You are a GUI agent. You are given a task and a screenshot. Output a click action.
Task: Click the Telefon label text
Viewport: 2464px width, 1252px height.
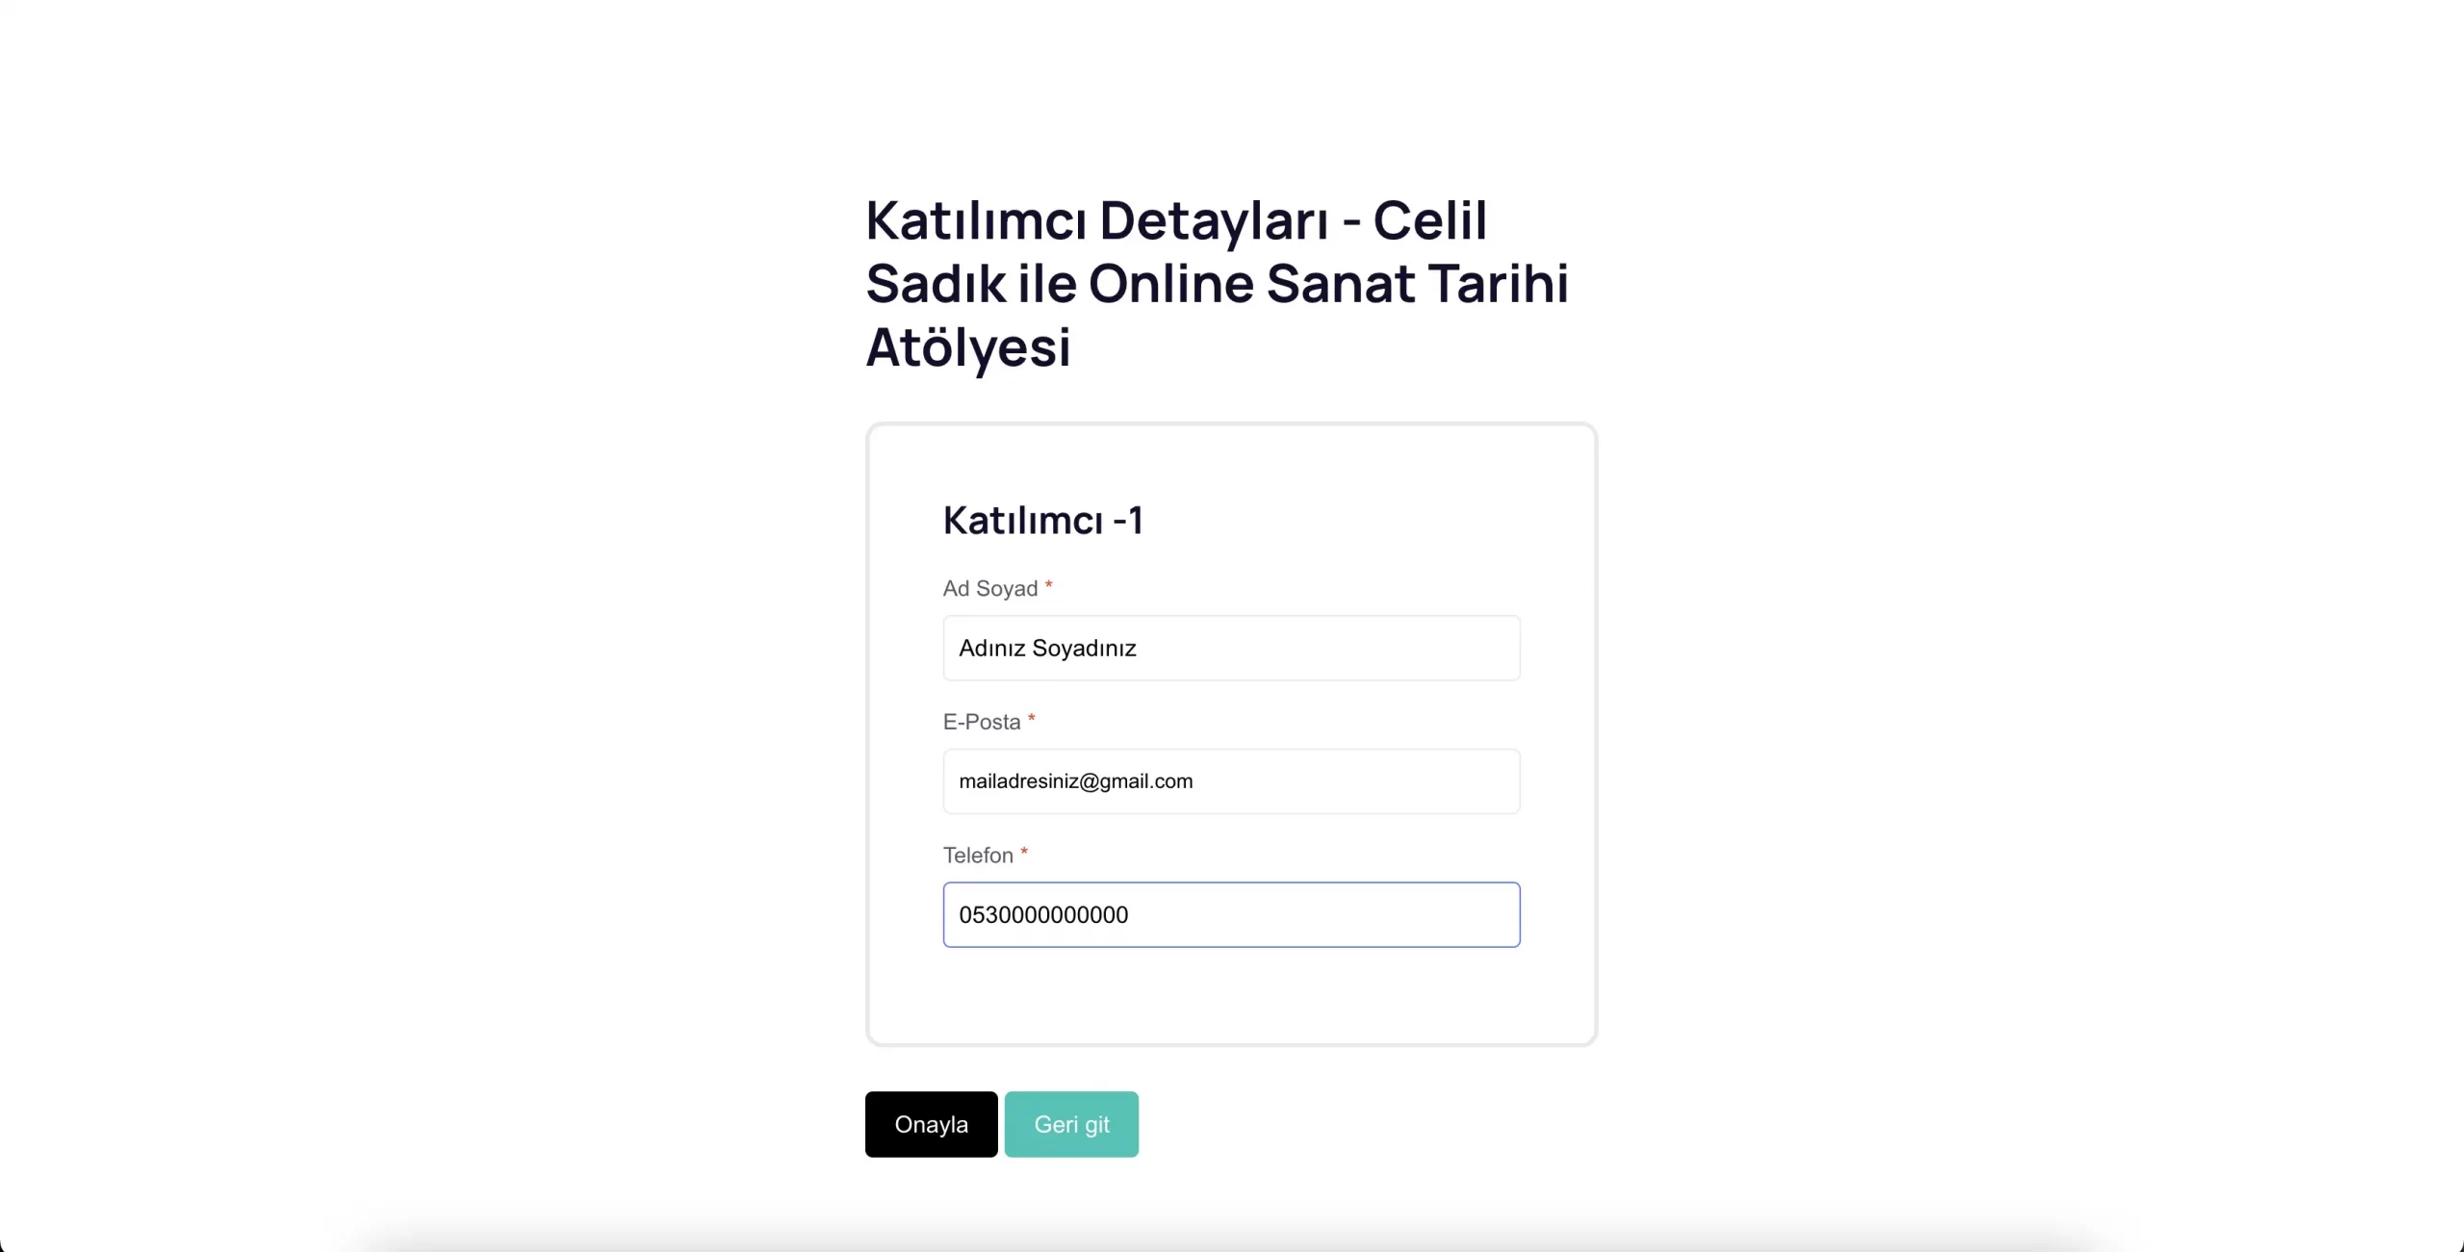(x=978, y=855)
